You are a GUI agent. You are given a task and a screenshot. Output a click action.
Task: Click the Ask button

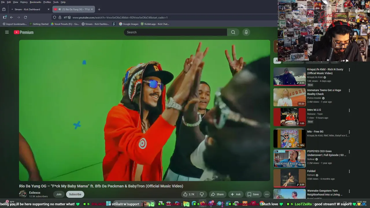pyautogui.click(x=236, y=194)
